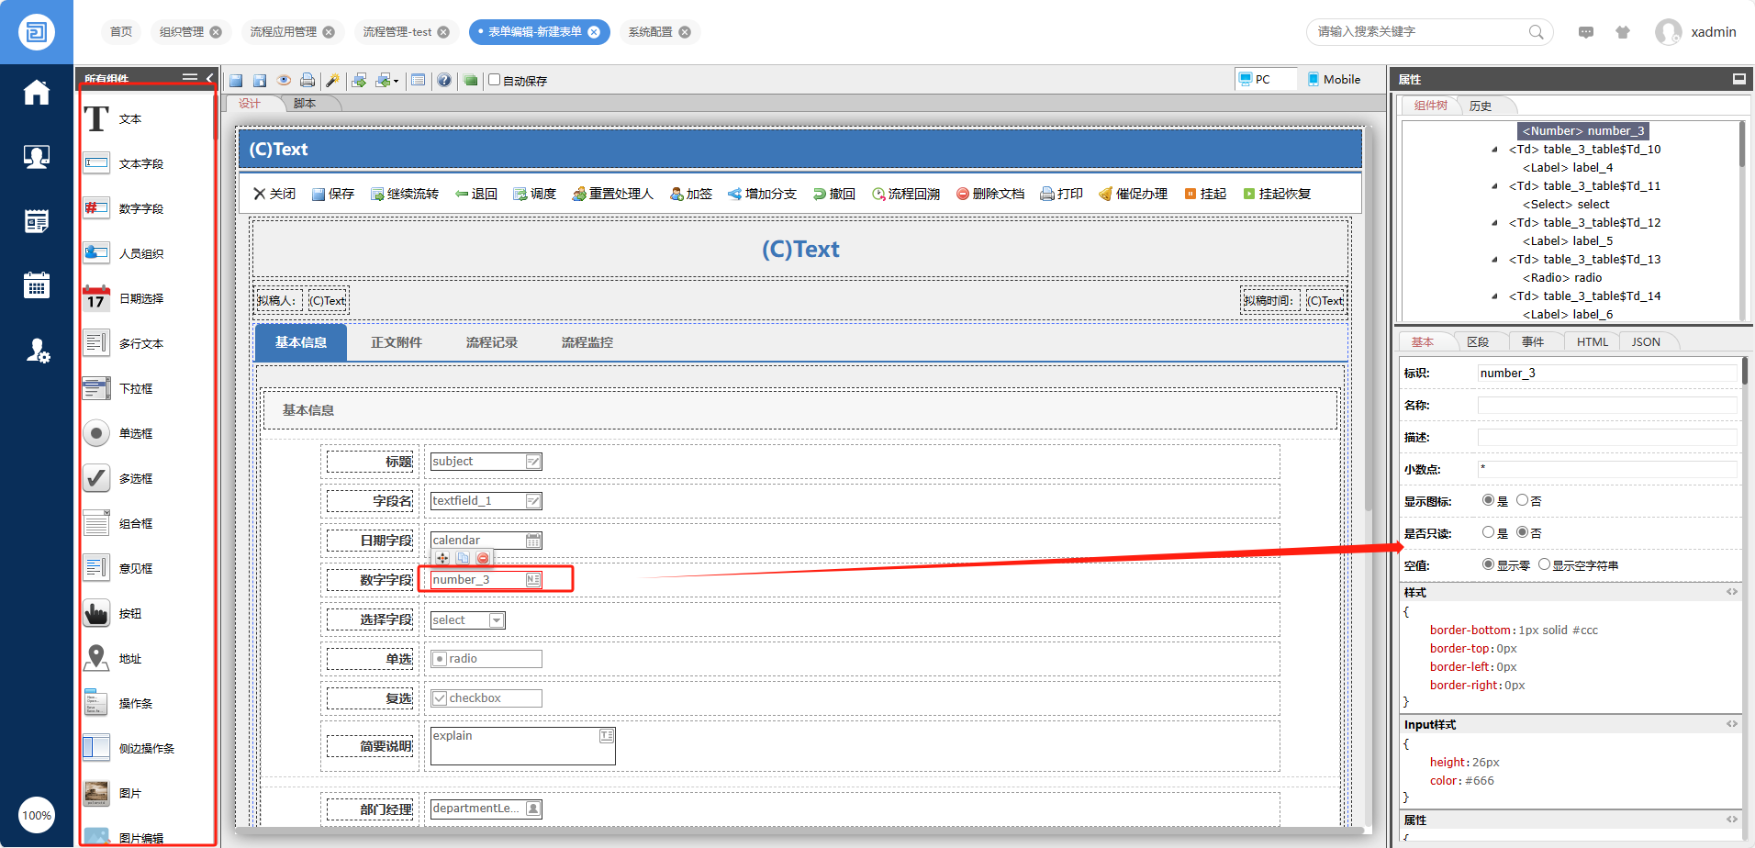This screenshot has width=1755, height=848.
Task: Click the 催促办理 urge processing button
Action: (x=1133, y=194)
